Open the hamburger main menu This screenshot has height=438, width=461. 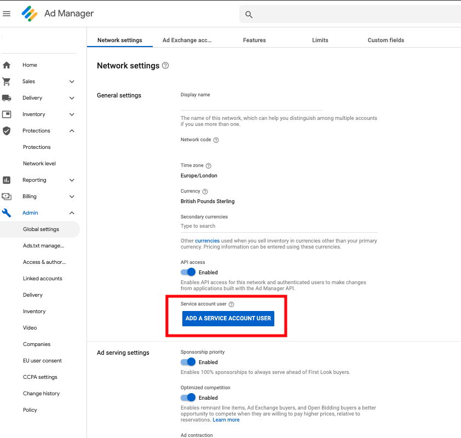coord(7,14)
